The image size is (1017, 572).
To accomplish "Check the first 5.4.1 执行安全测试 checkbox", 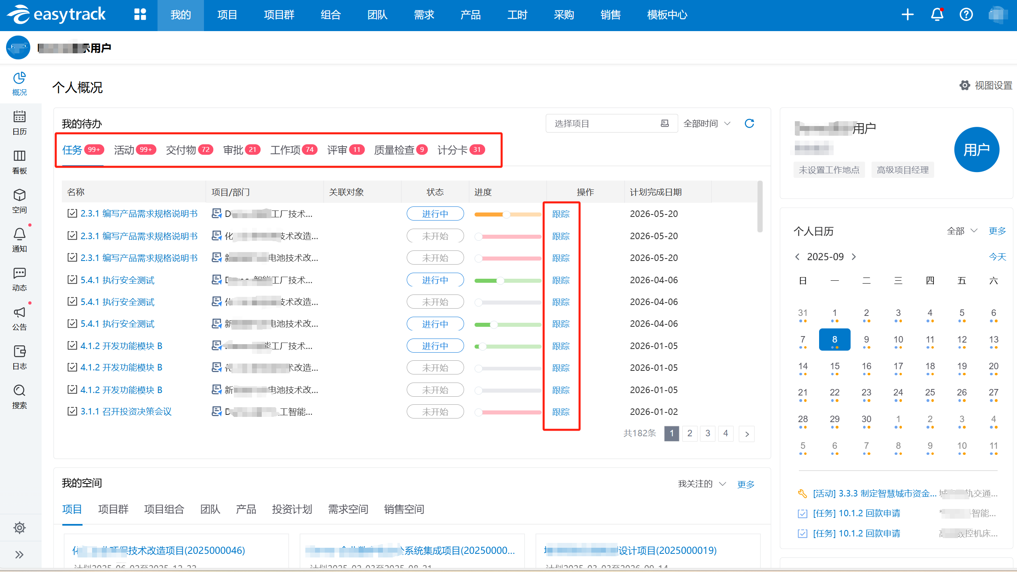I will pyautogui.click(x=72, y=280).
